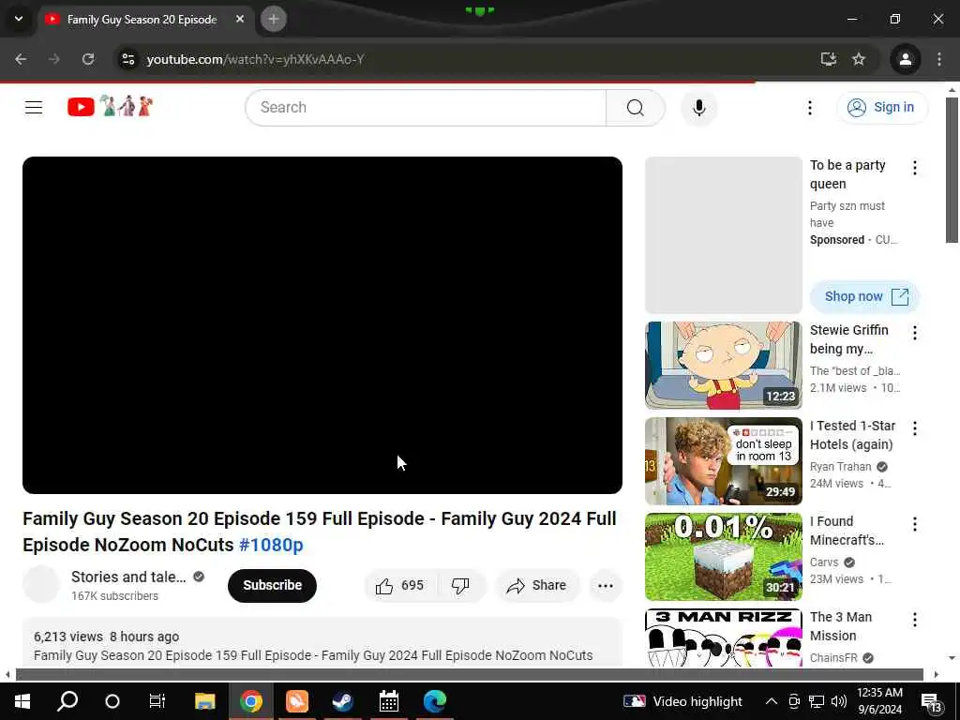960x720 pixels.
Task: Open Chrome's three-dot menu
Action: coord(939,59)
